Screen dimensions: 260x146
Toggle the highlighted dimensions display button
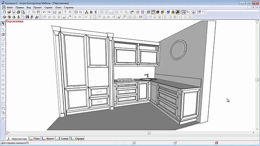184,12
